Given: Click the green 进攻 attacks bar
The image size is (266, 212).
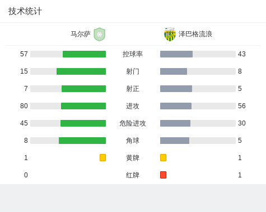Looking at the screenshot, I should [83, 106].
